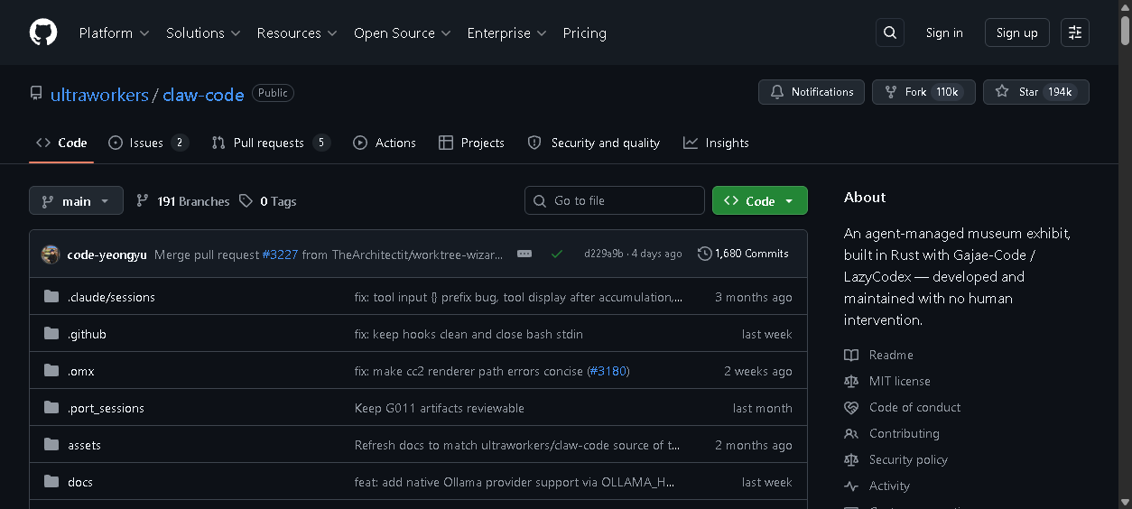1132x509 pixels.
Task: Click the code-yeongyu avatar
Action: tap(51, 255)
